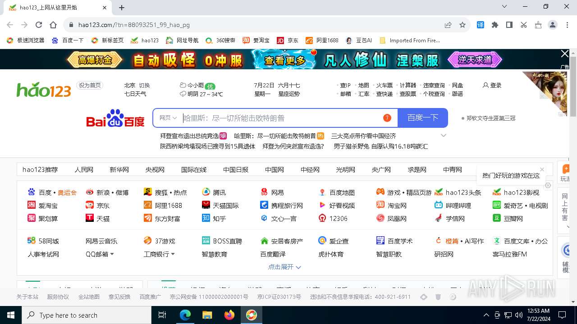Open Task View on the taskbar
This screenshot has width=577, height=324.
click(x=163, y=315)
